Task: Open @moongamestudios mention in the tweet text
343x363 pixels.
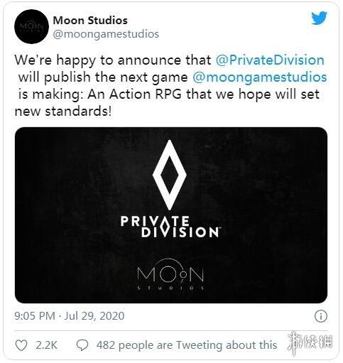Action: (260, 77)
